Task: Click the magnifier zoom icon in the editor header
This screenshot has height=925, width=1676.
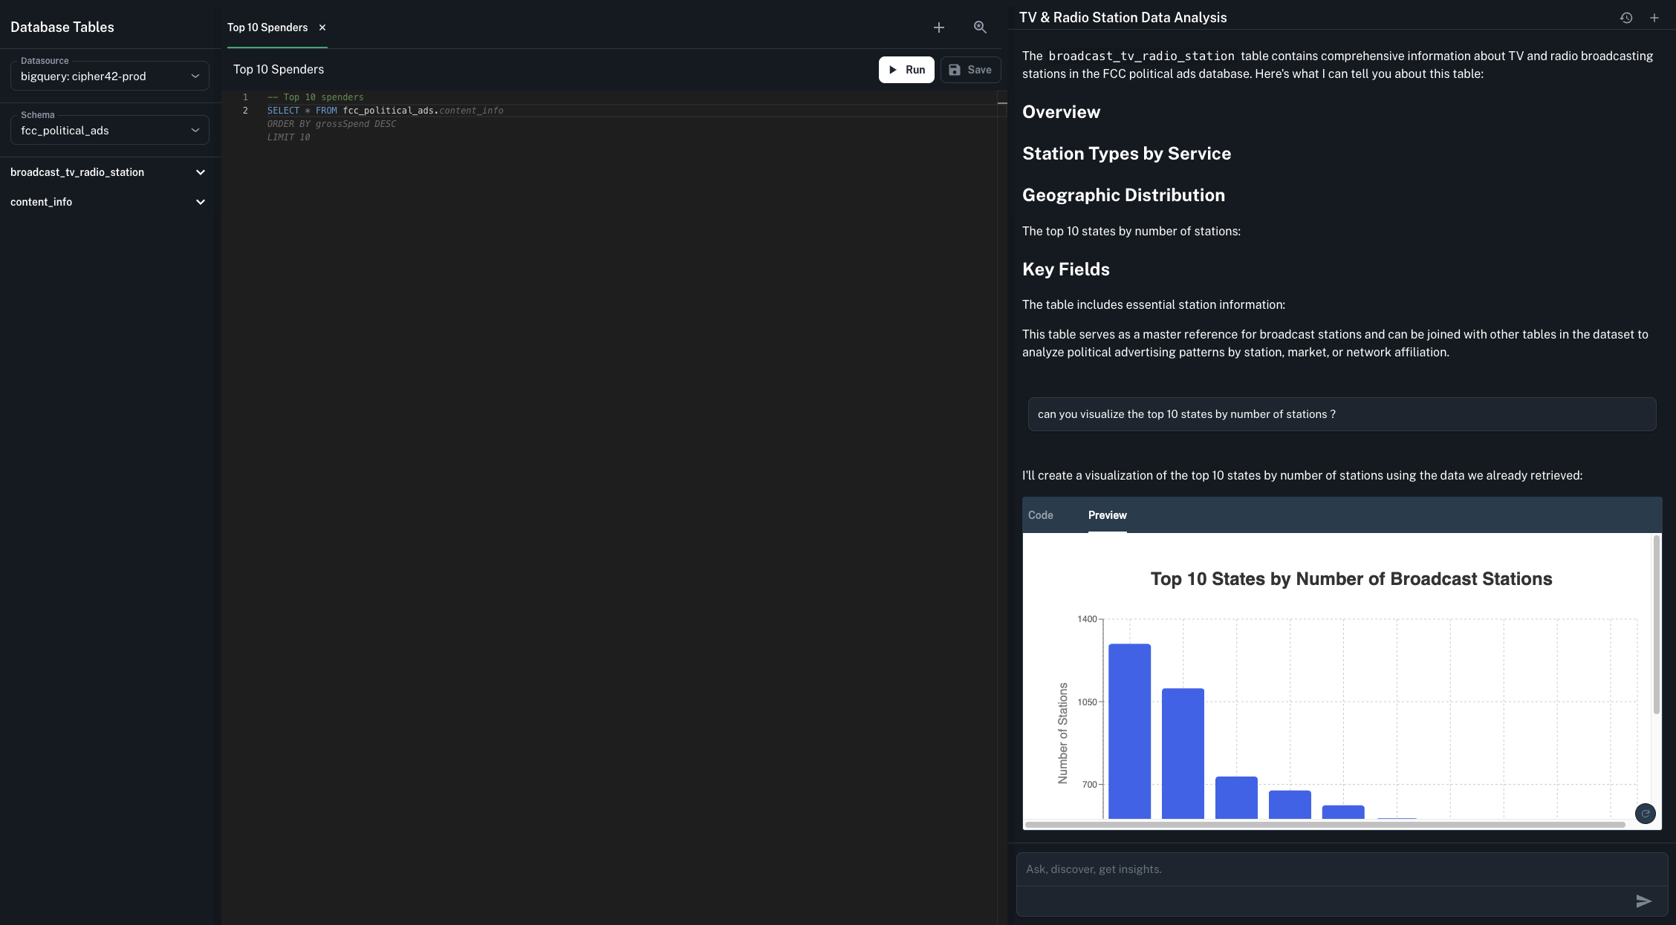Action: pos(980,27)
